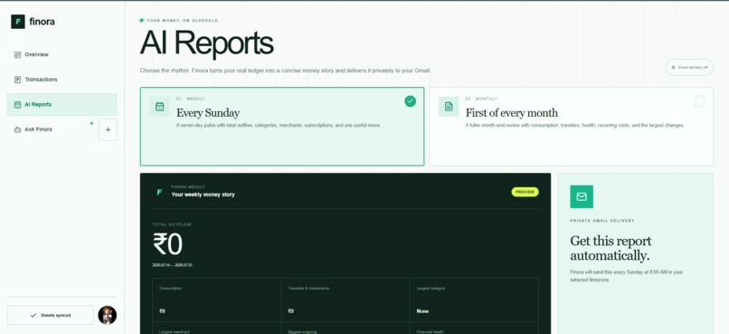Click the Transfers & investments cell
This screenshot has height=334, width=729.
346,300
